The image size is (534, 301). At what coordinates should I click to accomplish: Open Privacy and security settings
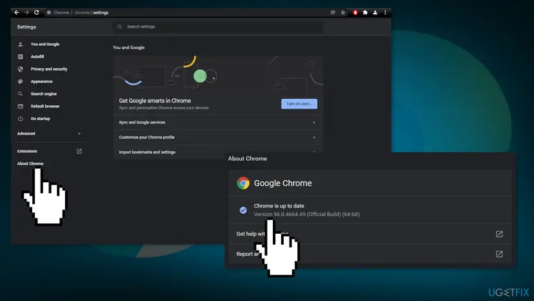point(48,69)
